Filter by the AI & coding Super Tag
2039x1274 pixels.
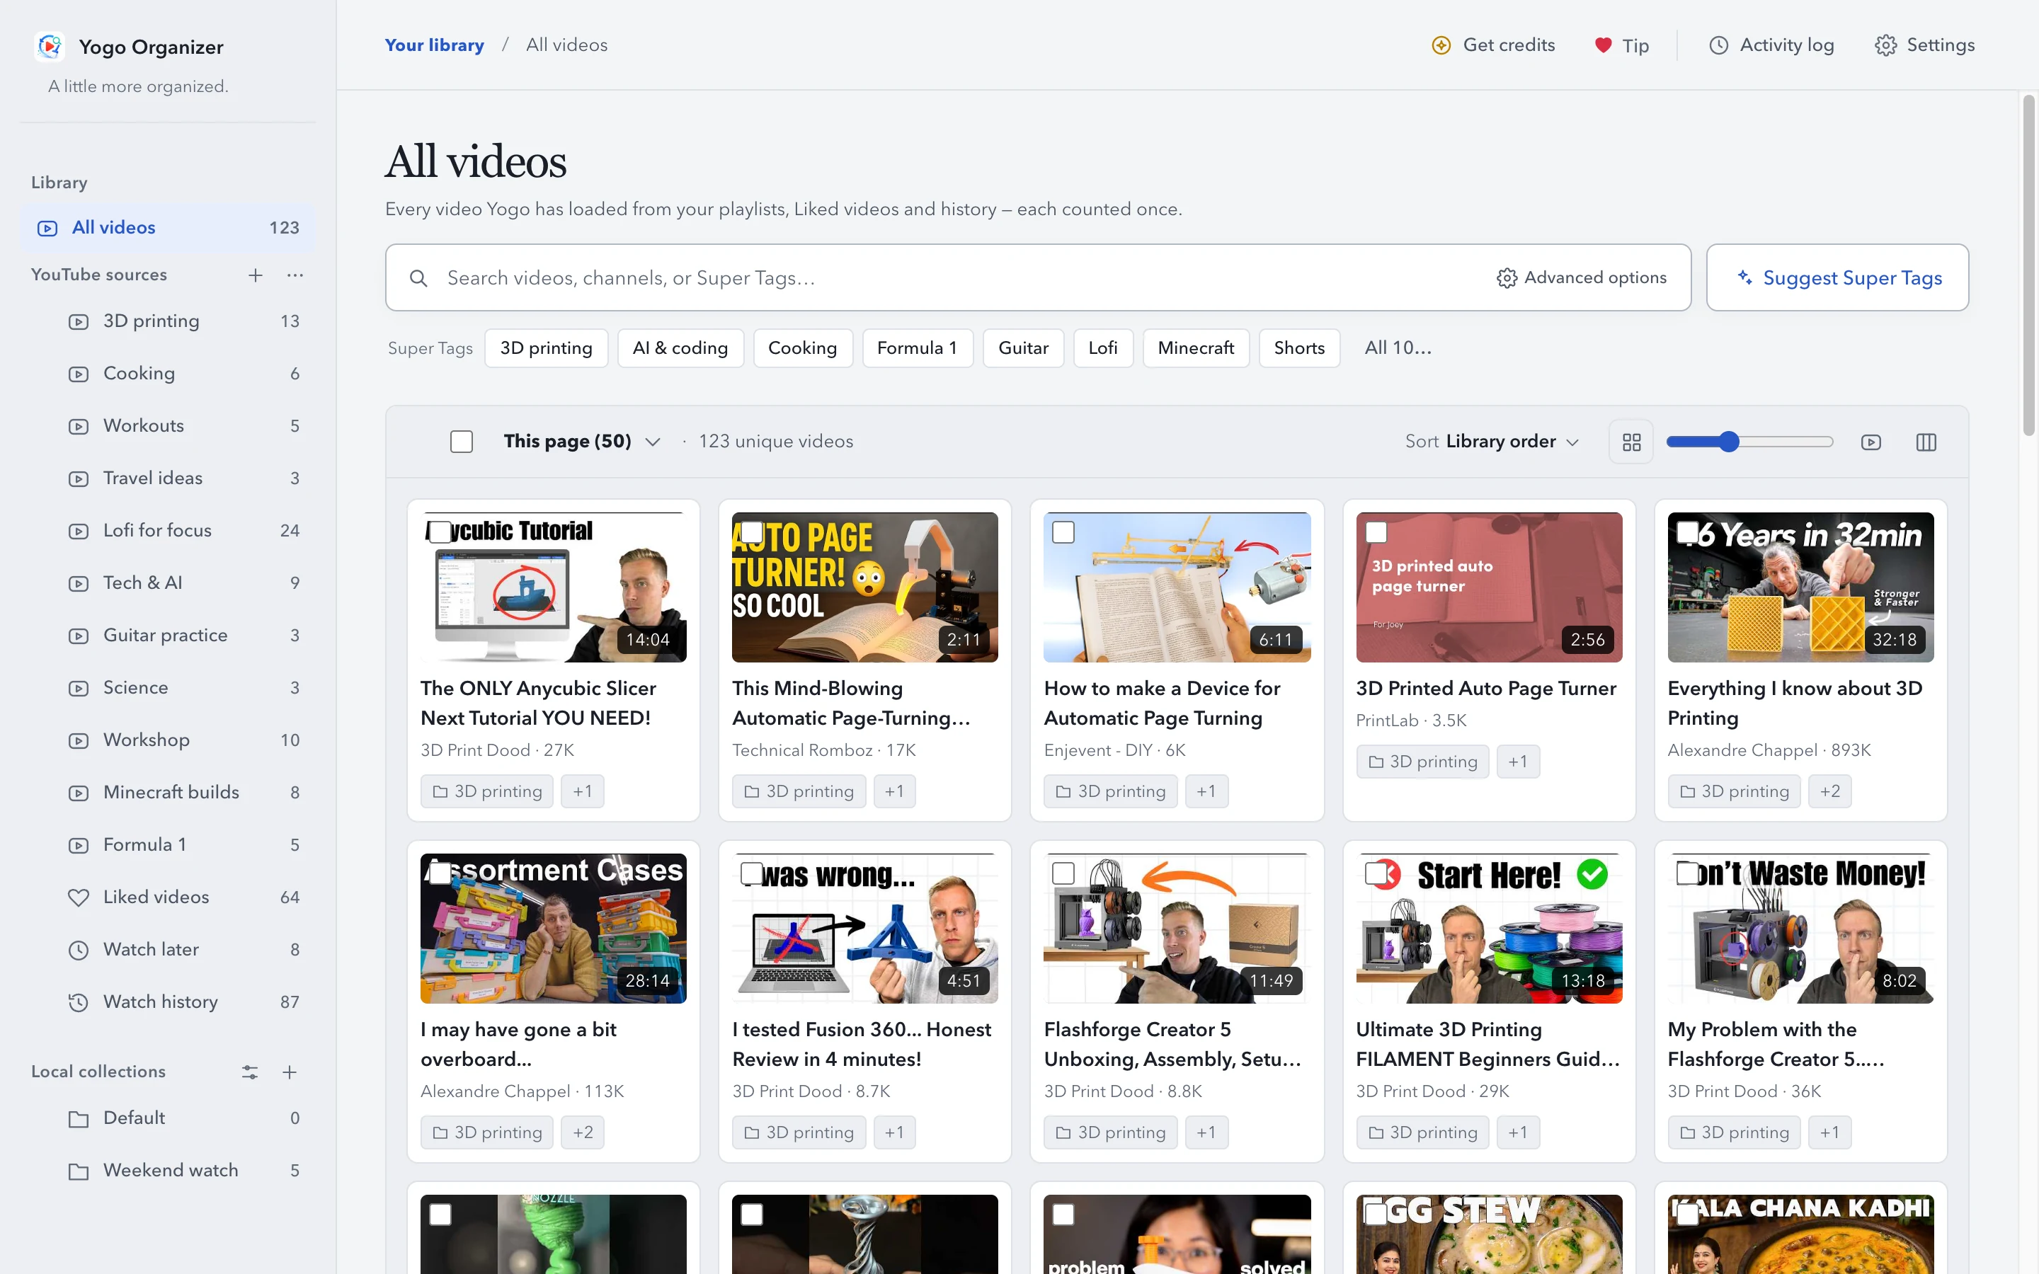point(680,348)
